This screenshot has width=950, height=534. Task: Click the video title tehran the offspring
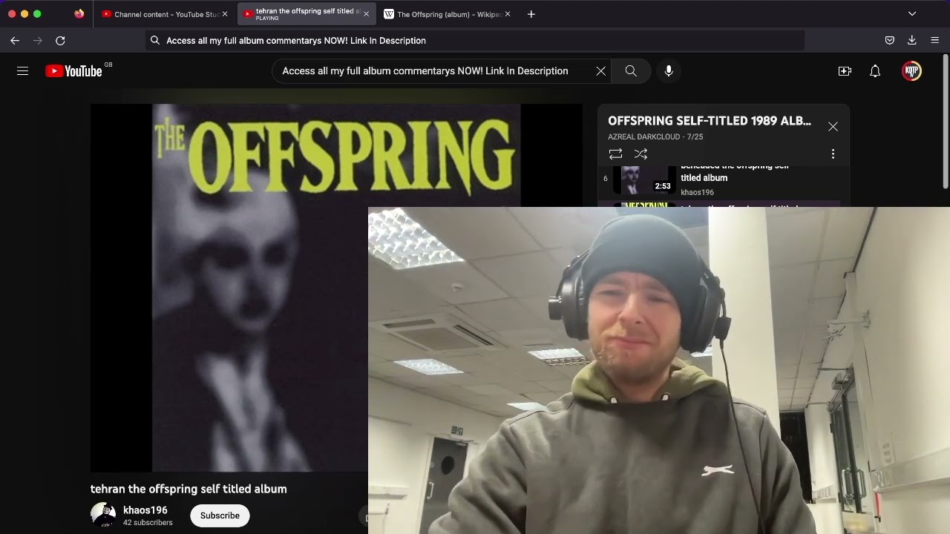(x=189, y=489)
